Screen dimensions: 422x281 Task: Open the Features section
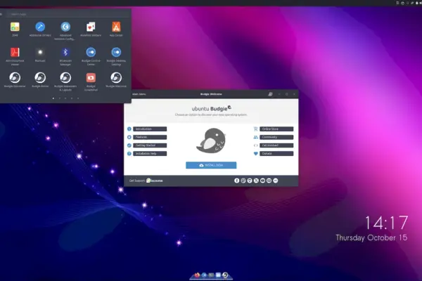click(150, 137)
